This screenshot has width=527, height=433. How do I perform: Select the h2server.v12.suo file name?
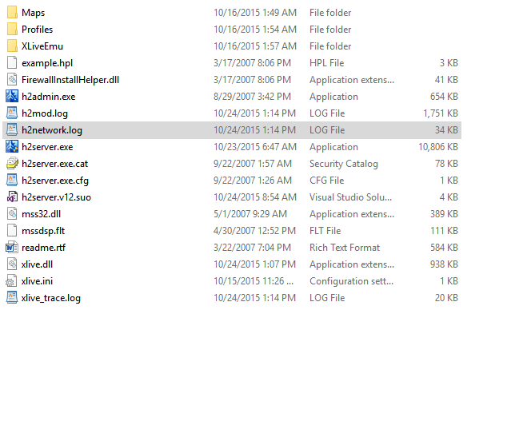tap(57, 197)
